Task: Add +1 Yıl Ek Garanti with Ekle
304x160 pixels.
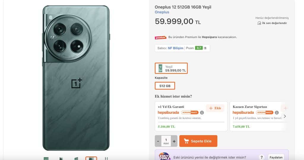Action: 215,108
